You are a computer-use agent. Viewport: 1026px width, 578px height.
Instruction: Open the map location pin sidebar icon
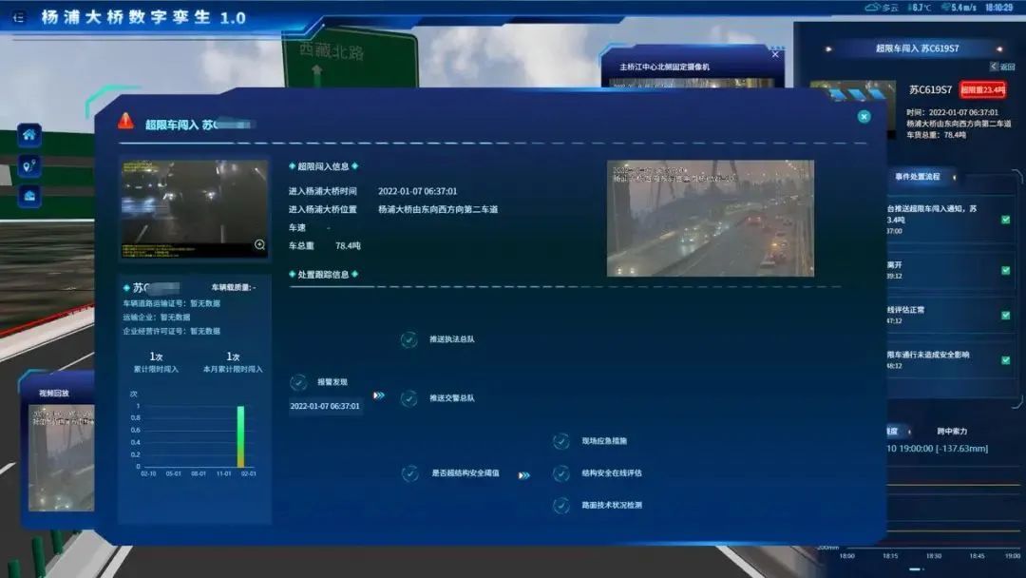pyautogui.click(x=29, y=165)
